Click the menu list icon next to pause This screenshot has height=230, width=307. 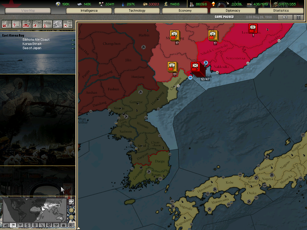click(298, 17)
